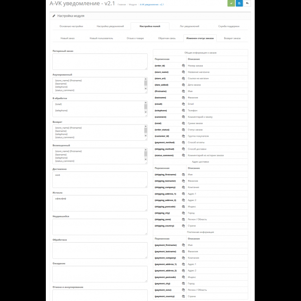Screen dimensions: 301x301
Task: Copy the {telephone} variable
Action: pyautogui.click(x=183, y=110)
